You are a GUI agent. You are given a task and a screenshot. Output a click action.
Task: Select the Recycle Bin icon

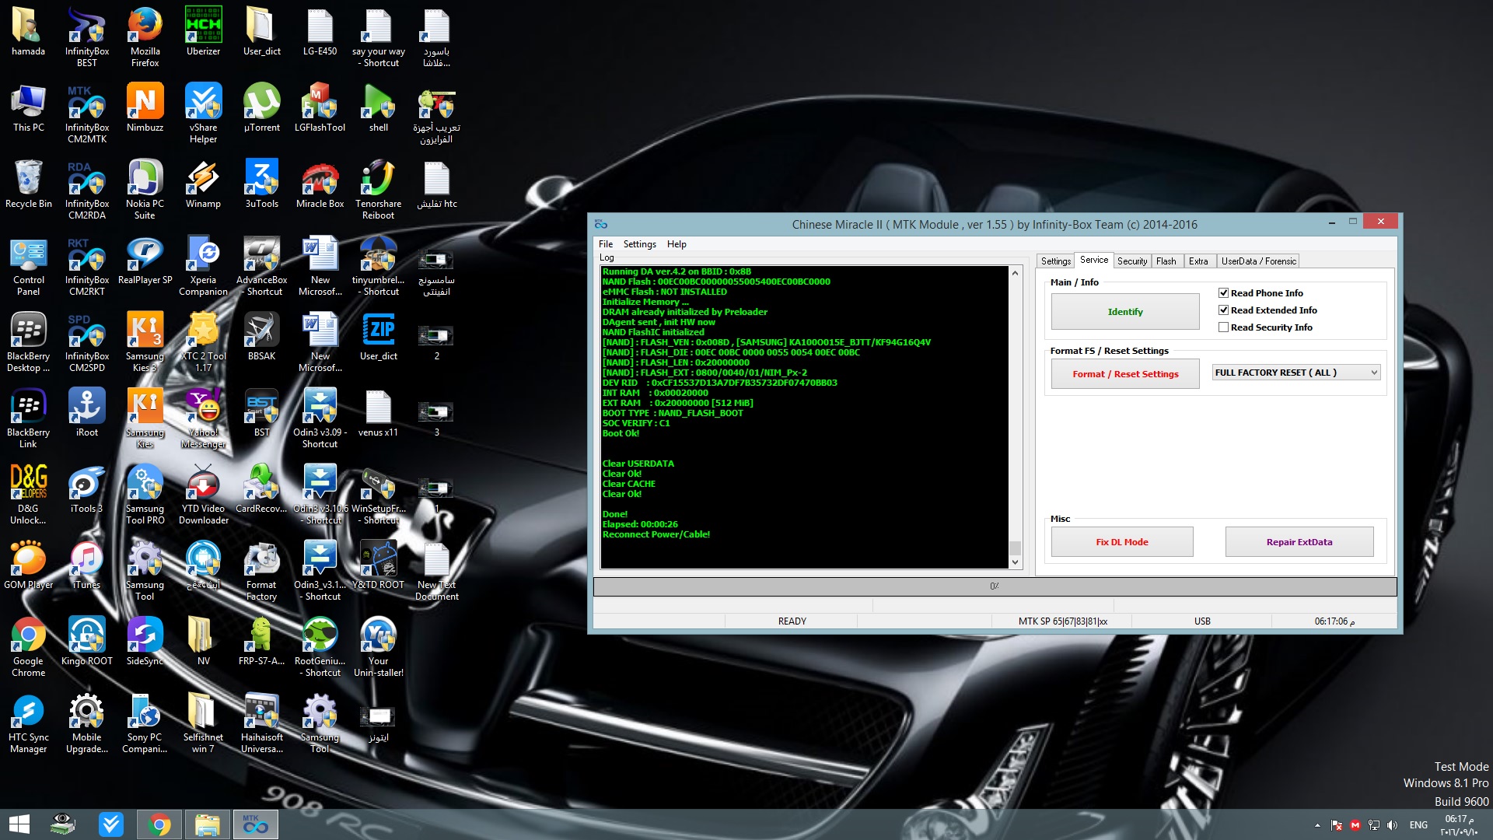(28, 184)
